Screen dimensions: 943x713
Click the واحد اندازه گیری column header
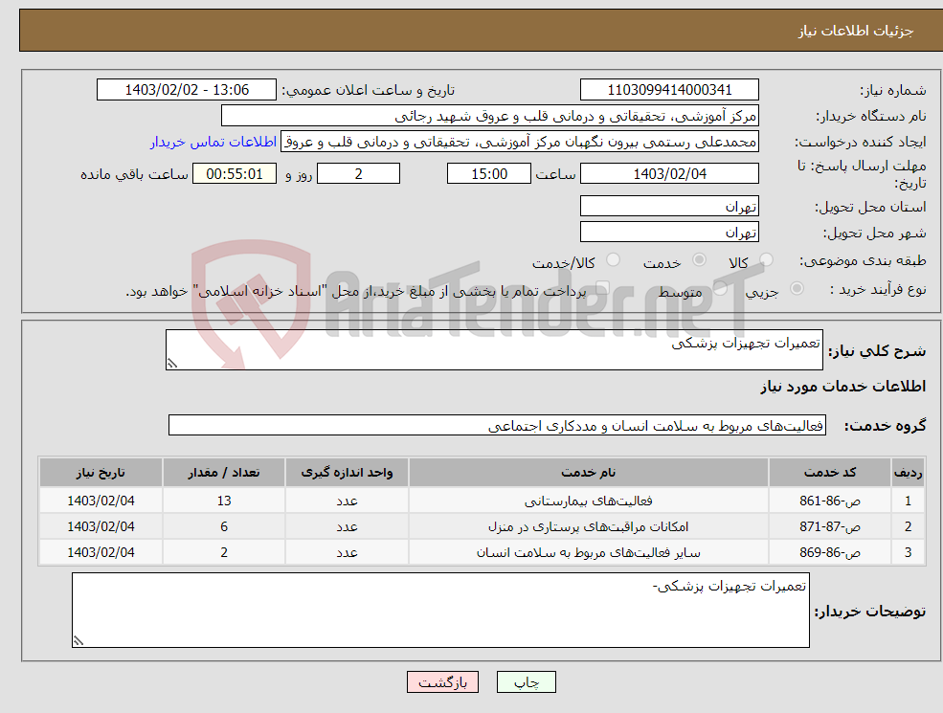347,473
